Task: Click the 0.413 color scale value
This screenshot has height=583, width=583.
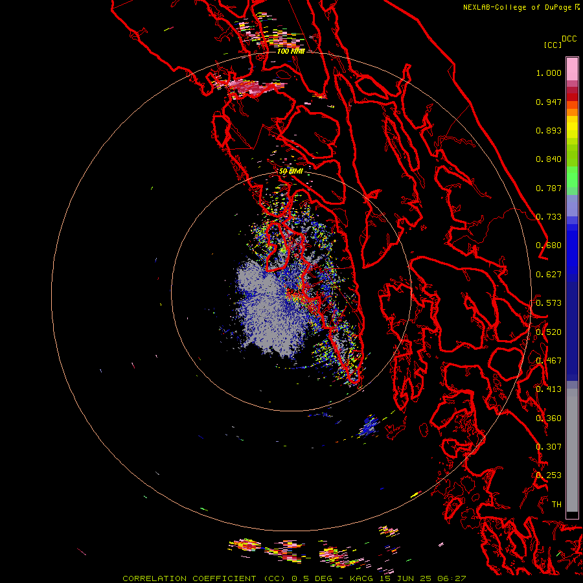Action: [x=549, y=389]
